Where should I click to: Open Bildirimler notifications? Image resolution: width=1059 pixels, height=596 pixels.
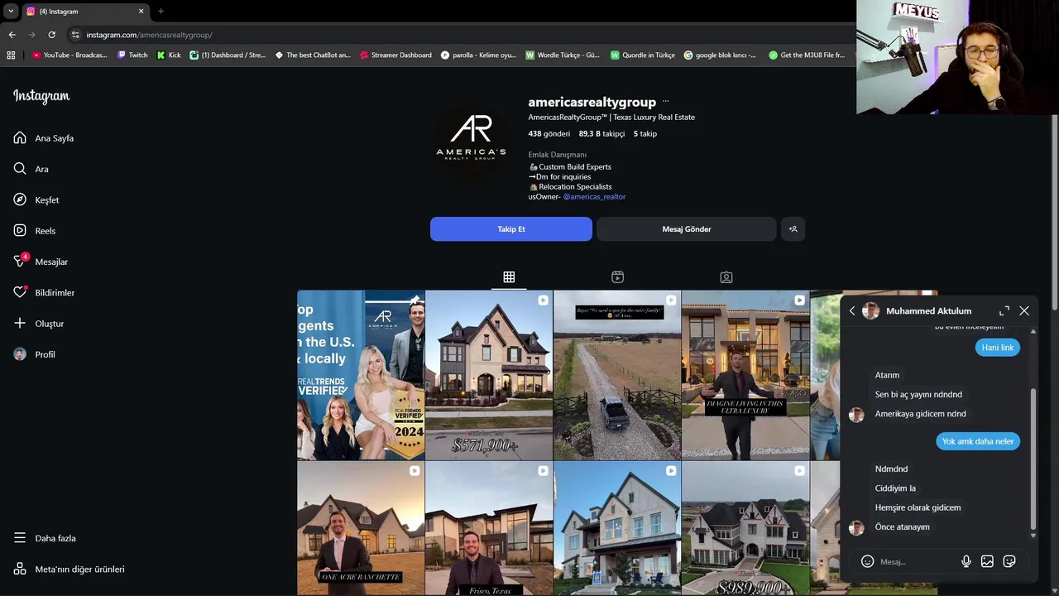click(44, 293)
